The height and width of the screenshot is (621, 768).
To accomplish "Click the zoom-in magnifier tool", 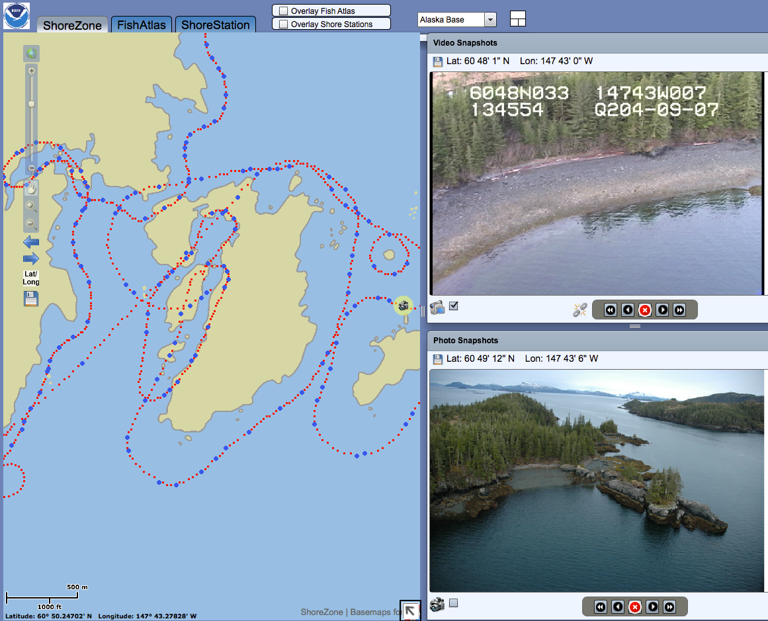I will 30,206.
